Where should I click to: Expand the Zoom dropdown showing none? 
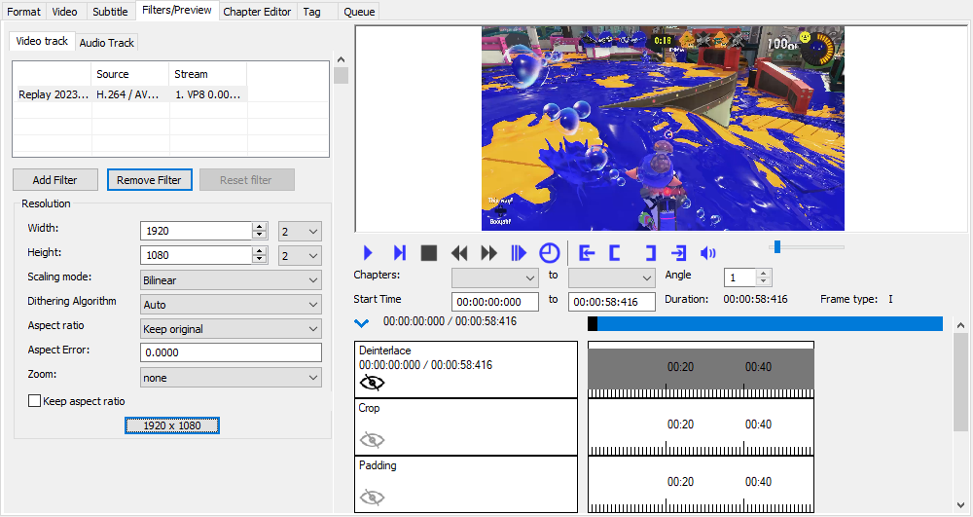pyautogui.click(x=231, y=378)
